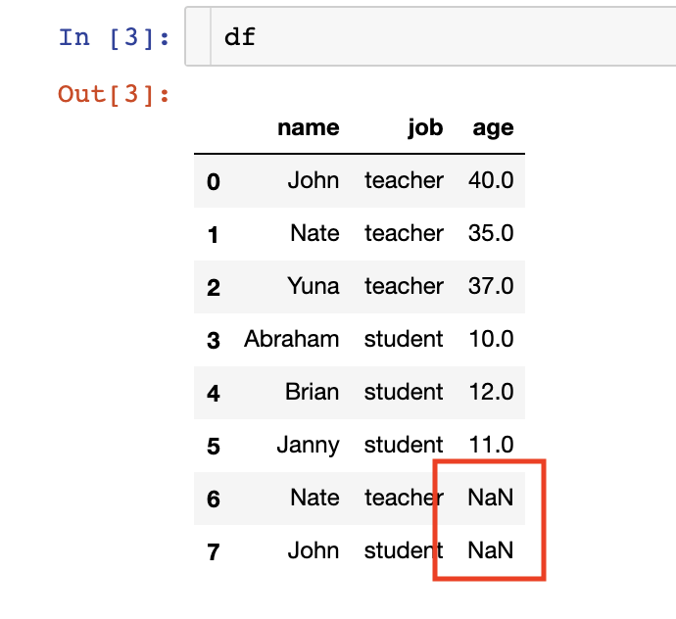
Task: Click the name column header
Action: (x=309, y=127)
